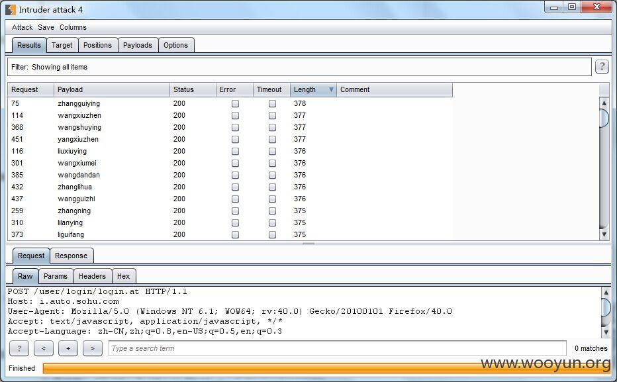Toggle Error checkbox for yangxiuzhen row

(235, 139)
